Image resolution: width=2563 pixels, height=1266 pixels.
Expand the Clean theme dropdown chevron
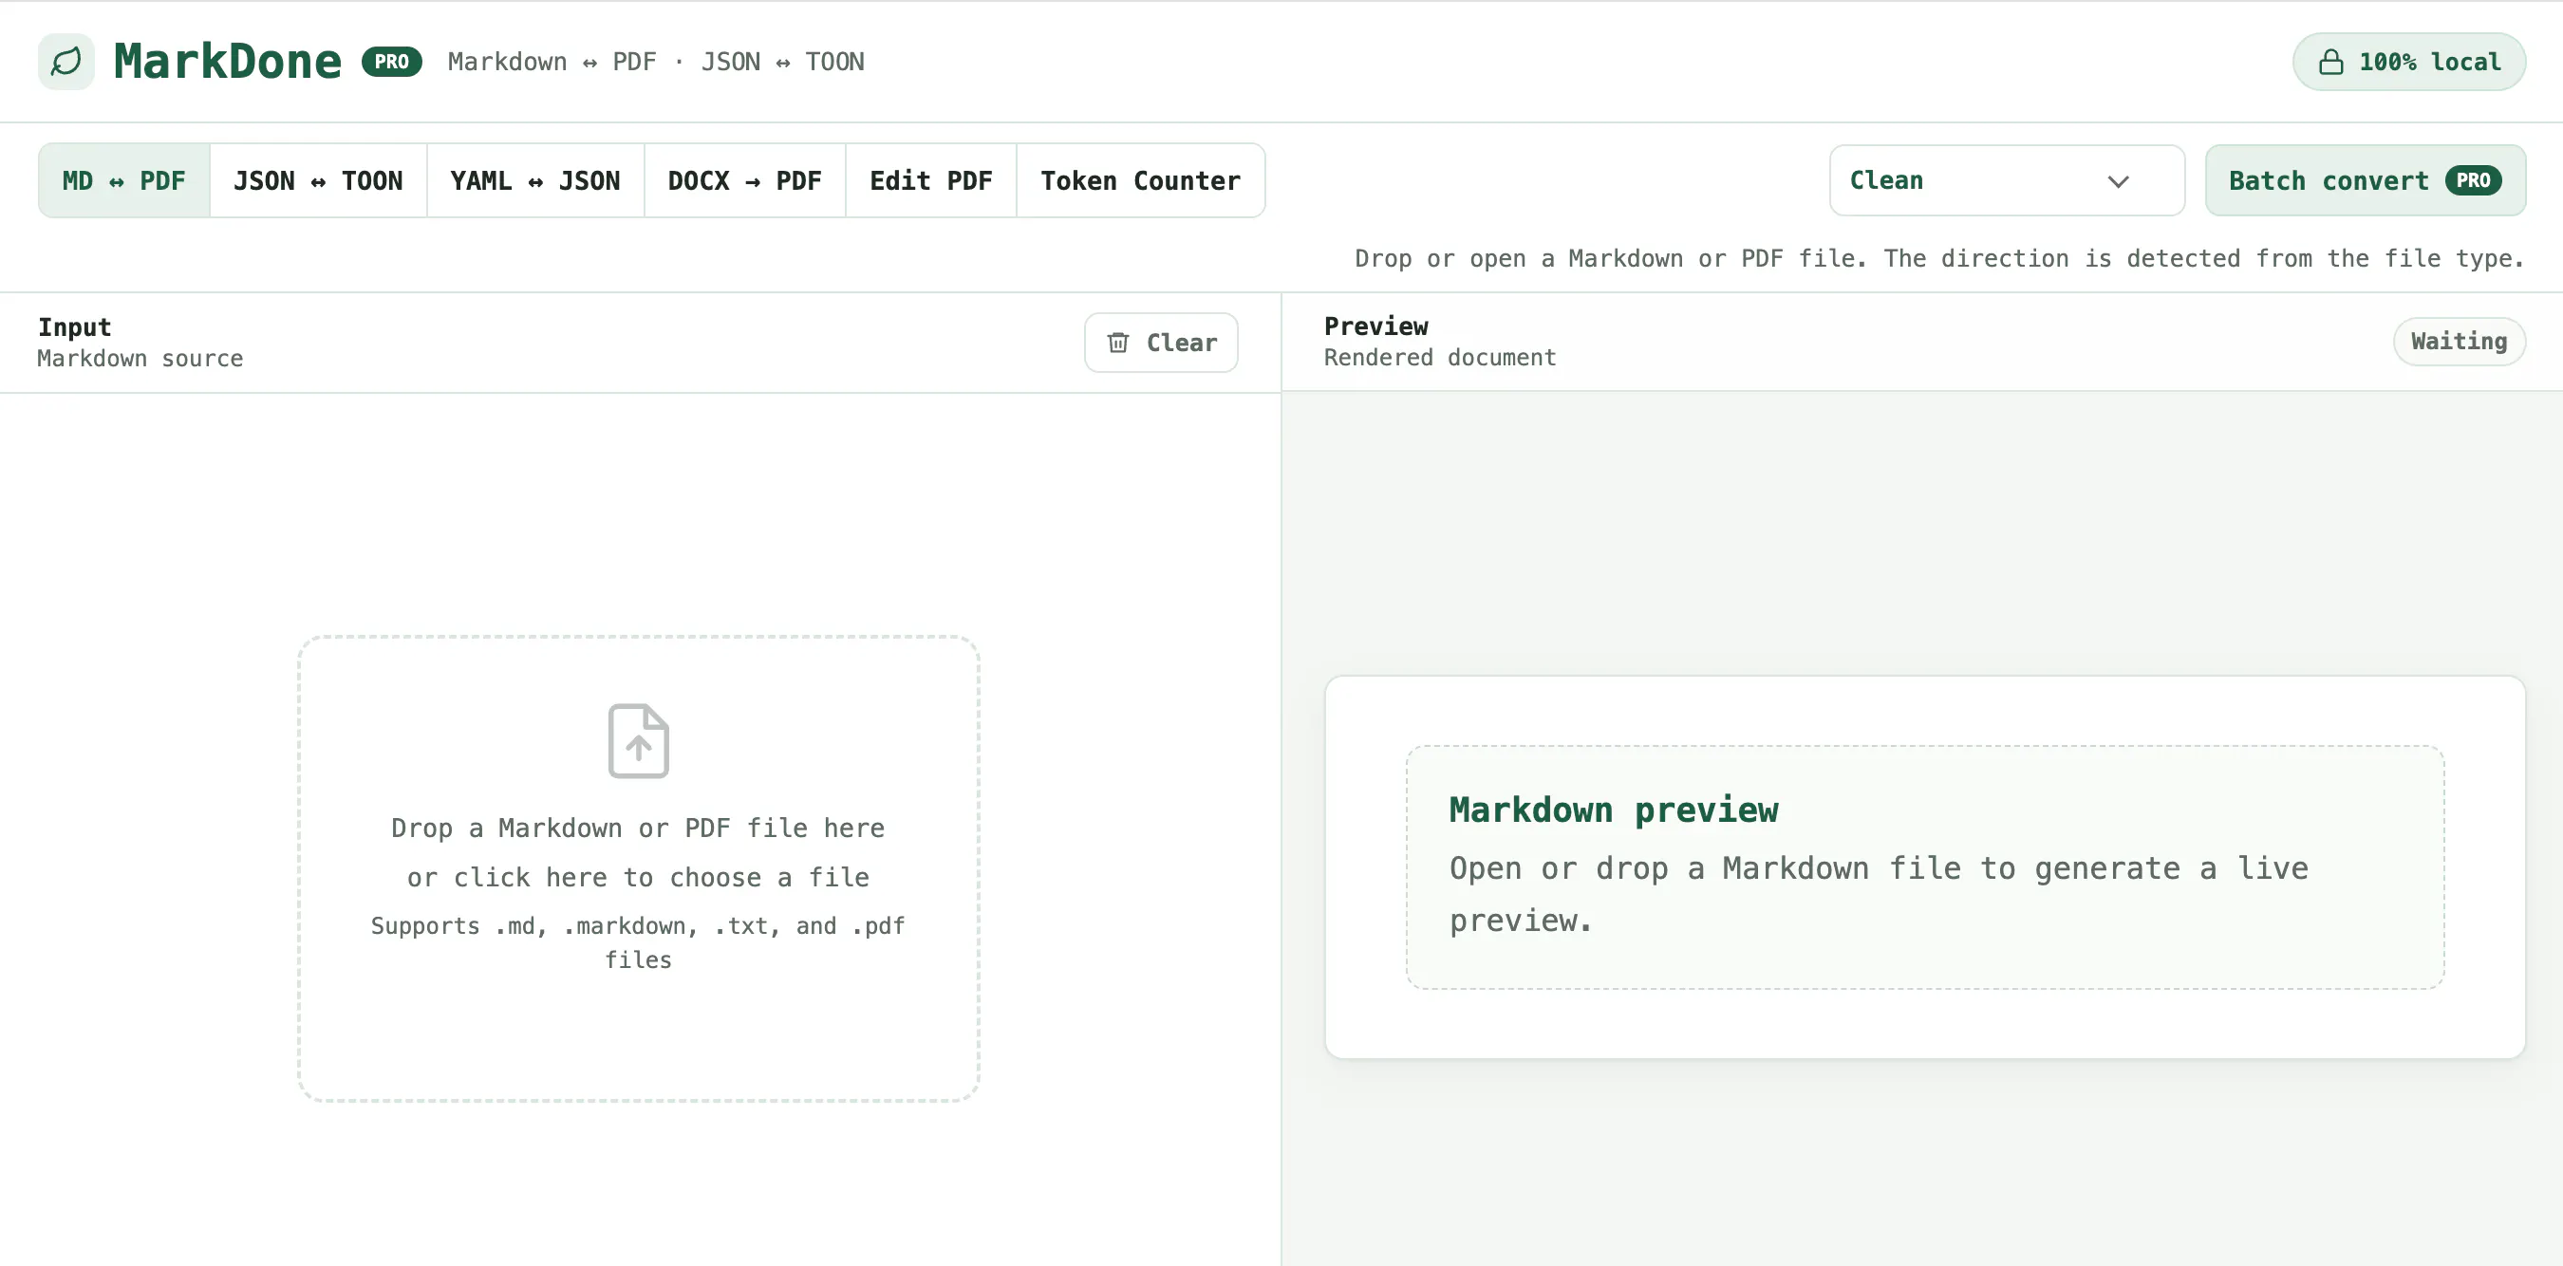pos(2118,181)
